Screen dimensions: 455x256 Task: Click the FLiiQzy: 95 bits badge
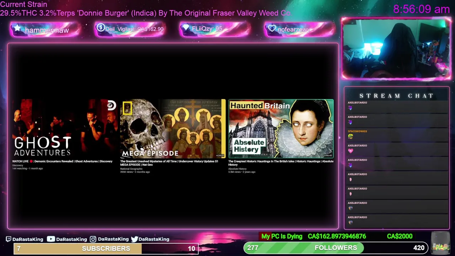point(215,30)
